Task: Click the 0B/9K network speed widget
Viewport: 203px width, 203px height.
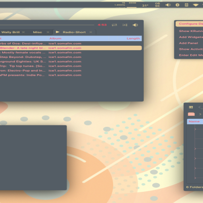Action: coord(157,5)
